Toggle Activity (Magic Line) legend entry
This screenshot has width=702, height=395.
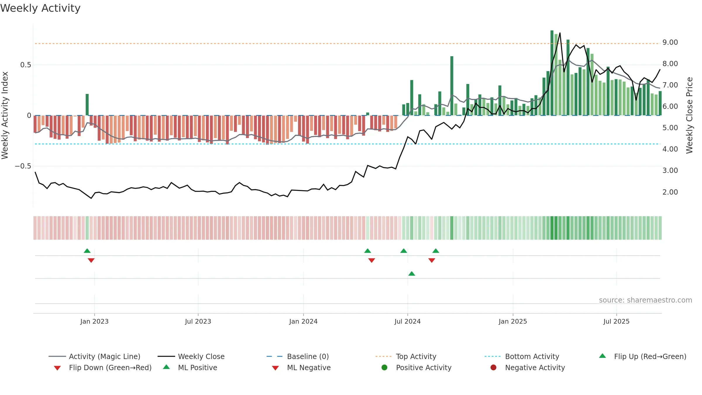pyautogui.click(x=94, y=356)
